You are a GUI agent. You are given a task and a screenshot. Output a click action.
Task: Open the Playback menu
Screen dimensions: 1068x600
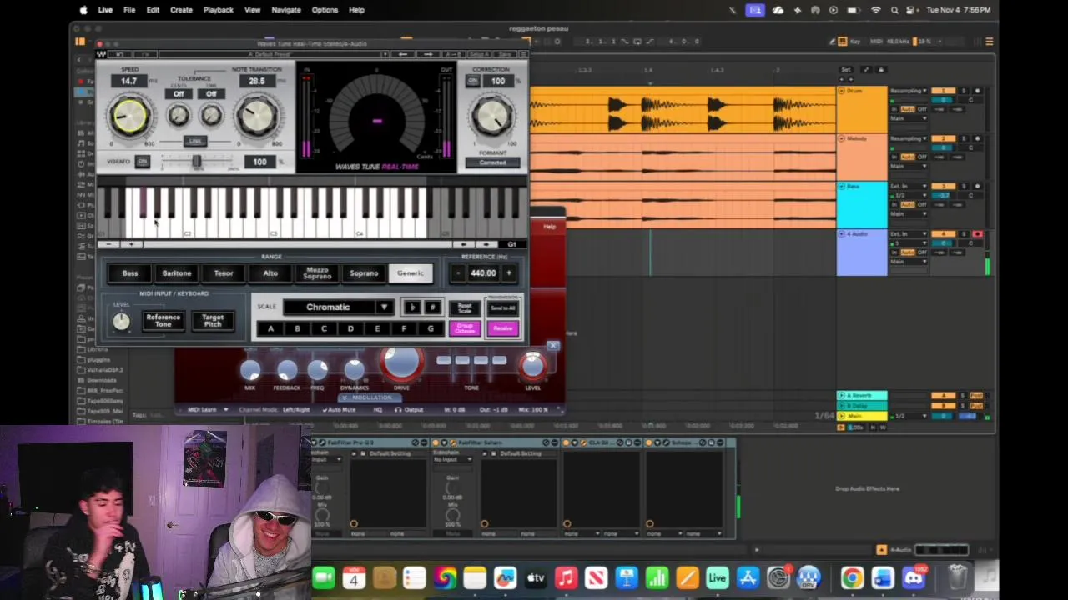coord(219,10)
